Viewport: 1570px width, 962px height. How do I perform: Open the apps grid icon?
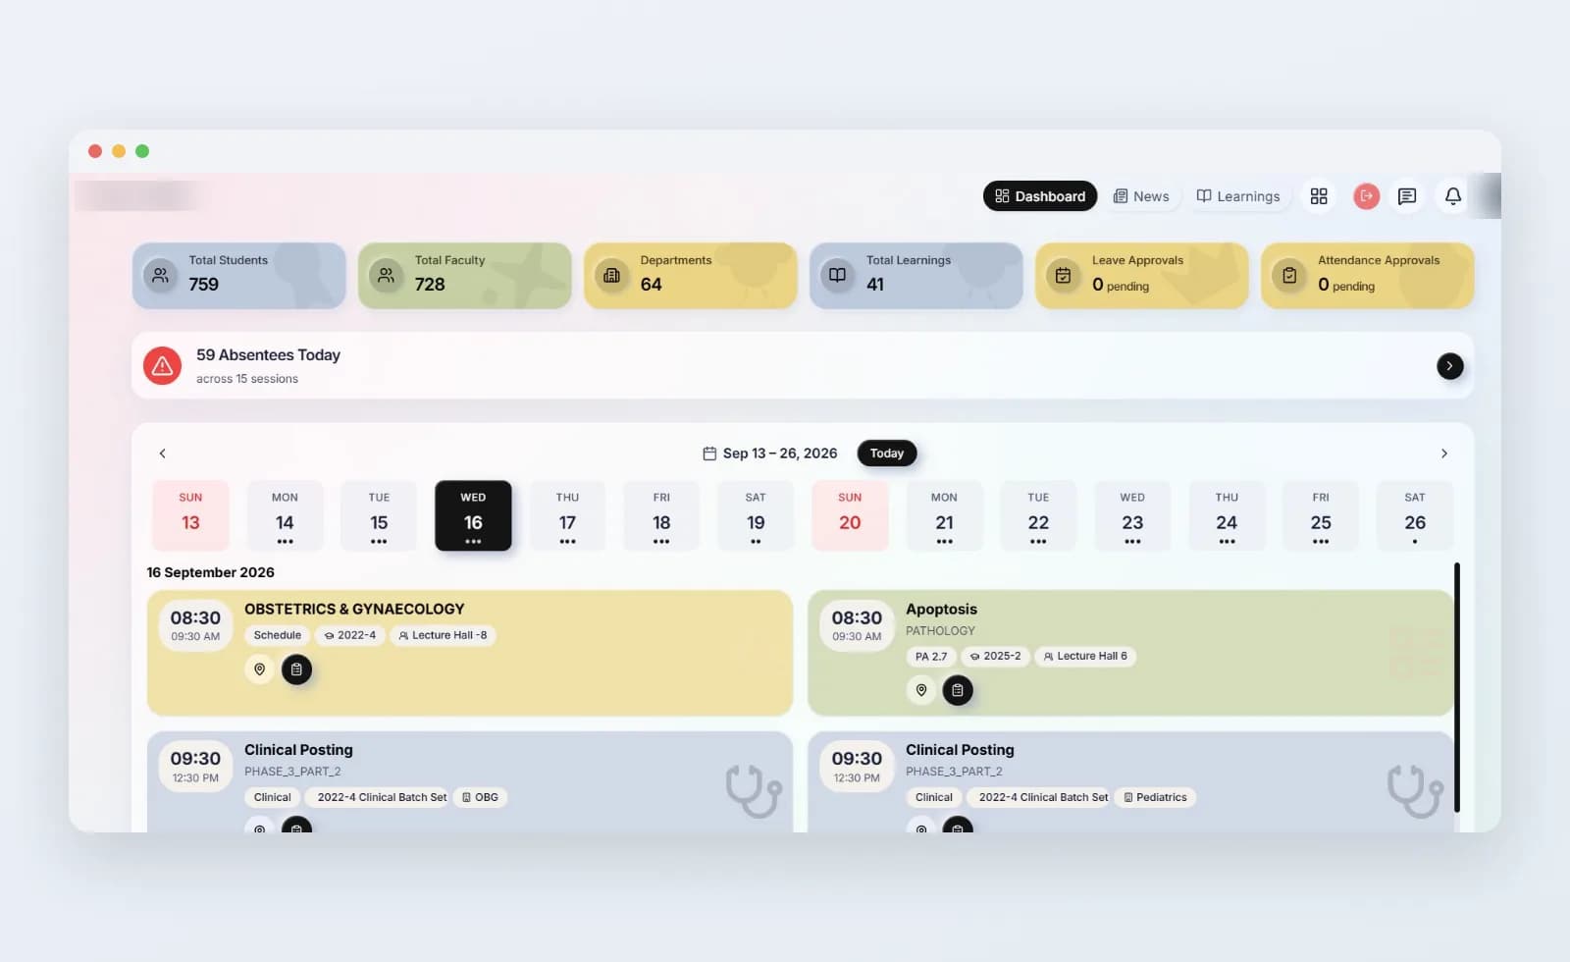click(1319, 196)
